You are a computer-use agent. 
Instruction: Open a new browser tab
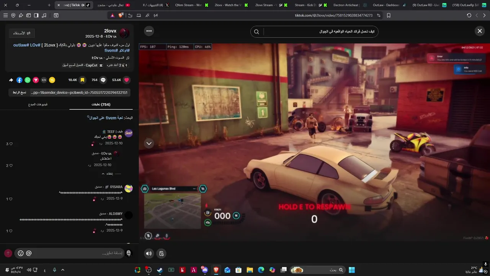pyautogui.click(x=49, y=5)
